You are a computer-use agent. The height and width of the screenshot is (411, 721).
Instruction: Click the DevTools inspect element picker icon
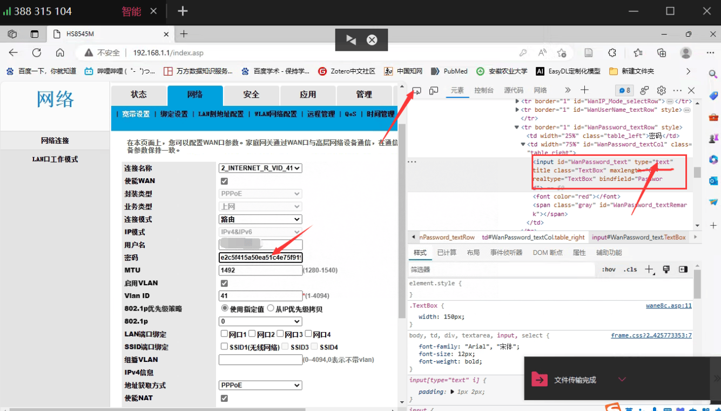[x=416, y=91]
